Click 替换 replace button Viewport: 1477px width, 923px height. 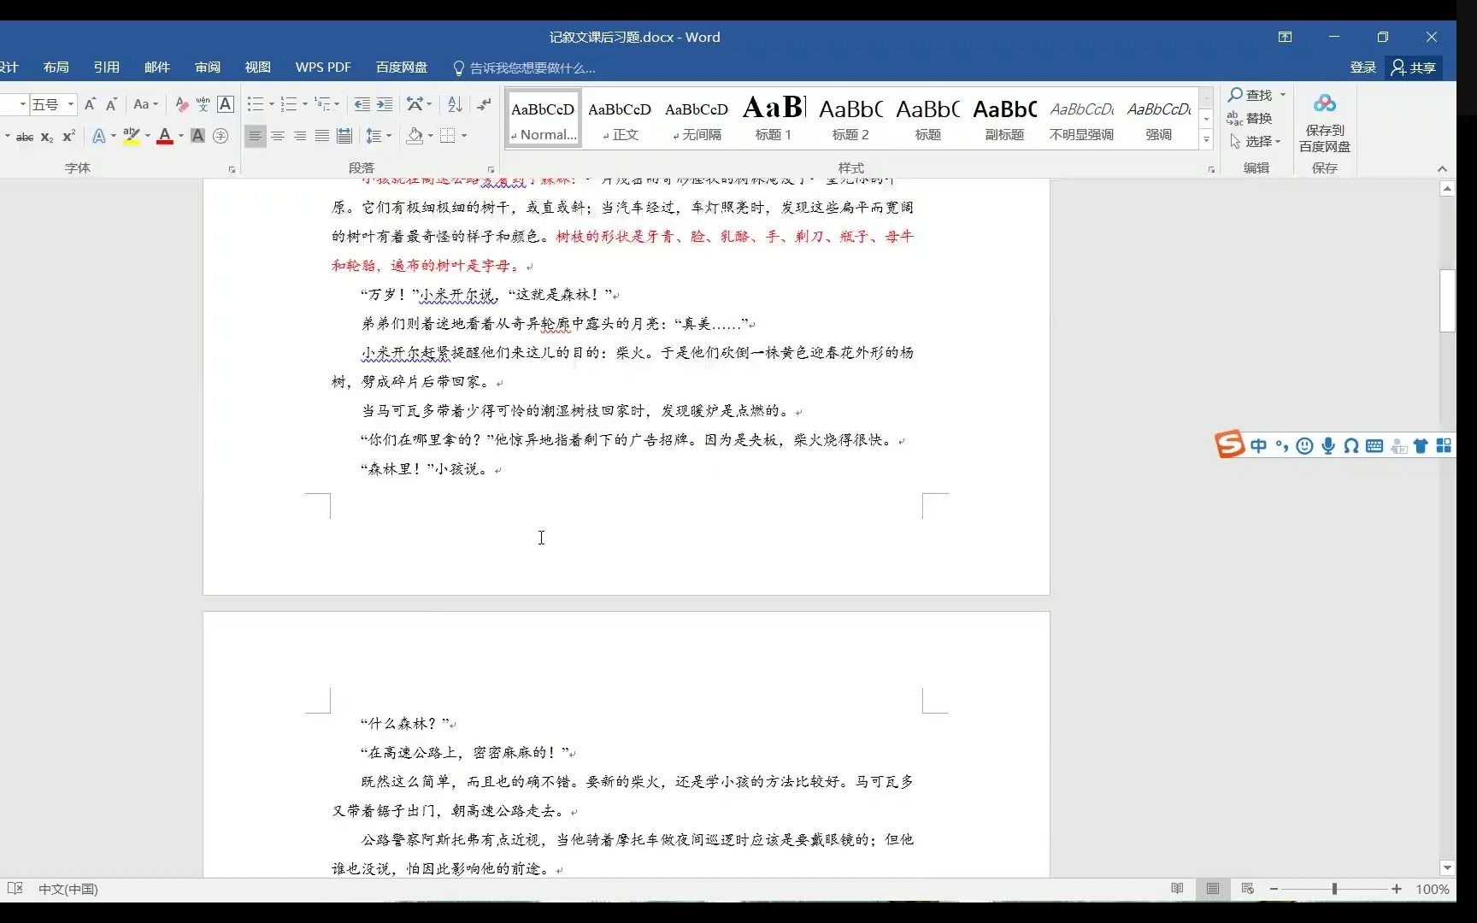click(1250, 118)
